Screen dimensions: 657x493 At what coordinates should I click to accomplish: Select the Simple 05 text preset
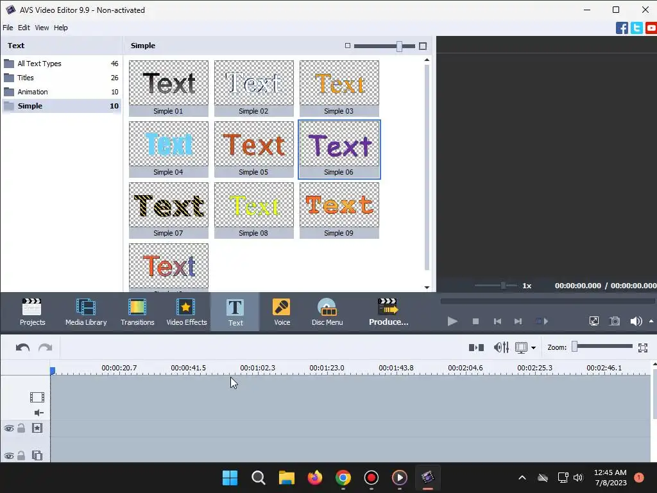point(254,149)
